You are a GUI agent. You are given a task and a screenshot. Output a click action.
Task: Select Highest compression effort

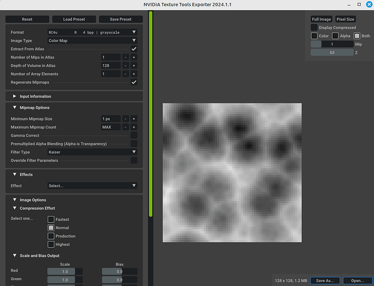(51, 244)
